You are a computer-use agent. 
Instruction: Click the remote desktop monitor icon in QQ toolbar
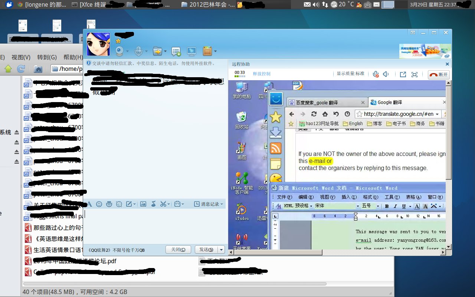(191, 51)
